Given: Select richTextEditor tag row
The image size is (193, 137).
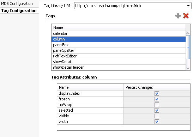Looking at the screenshot, I should click(x=119, y=56).
